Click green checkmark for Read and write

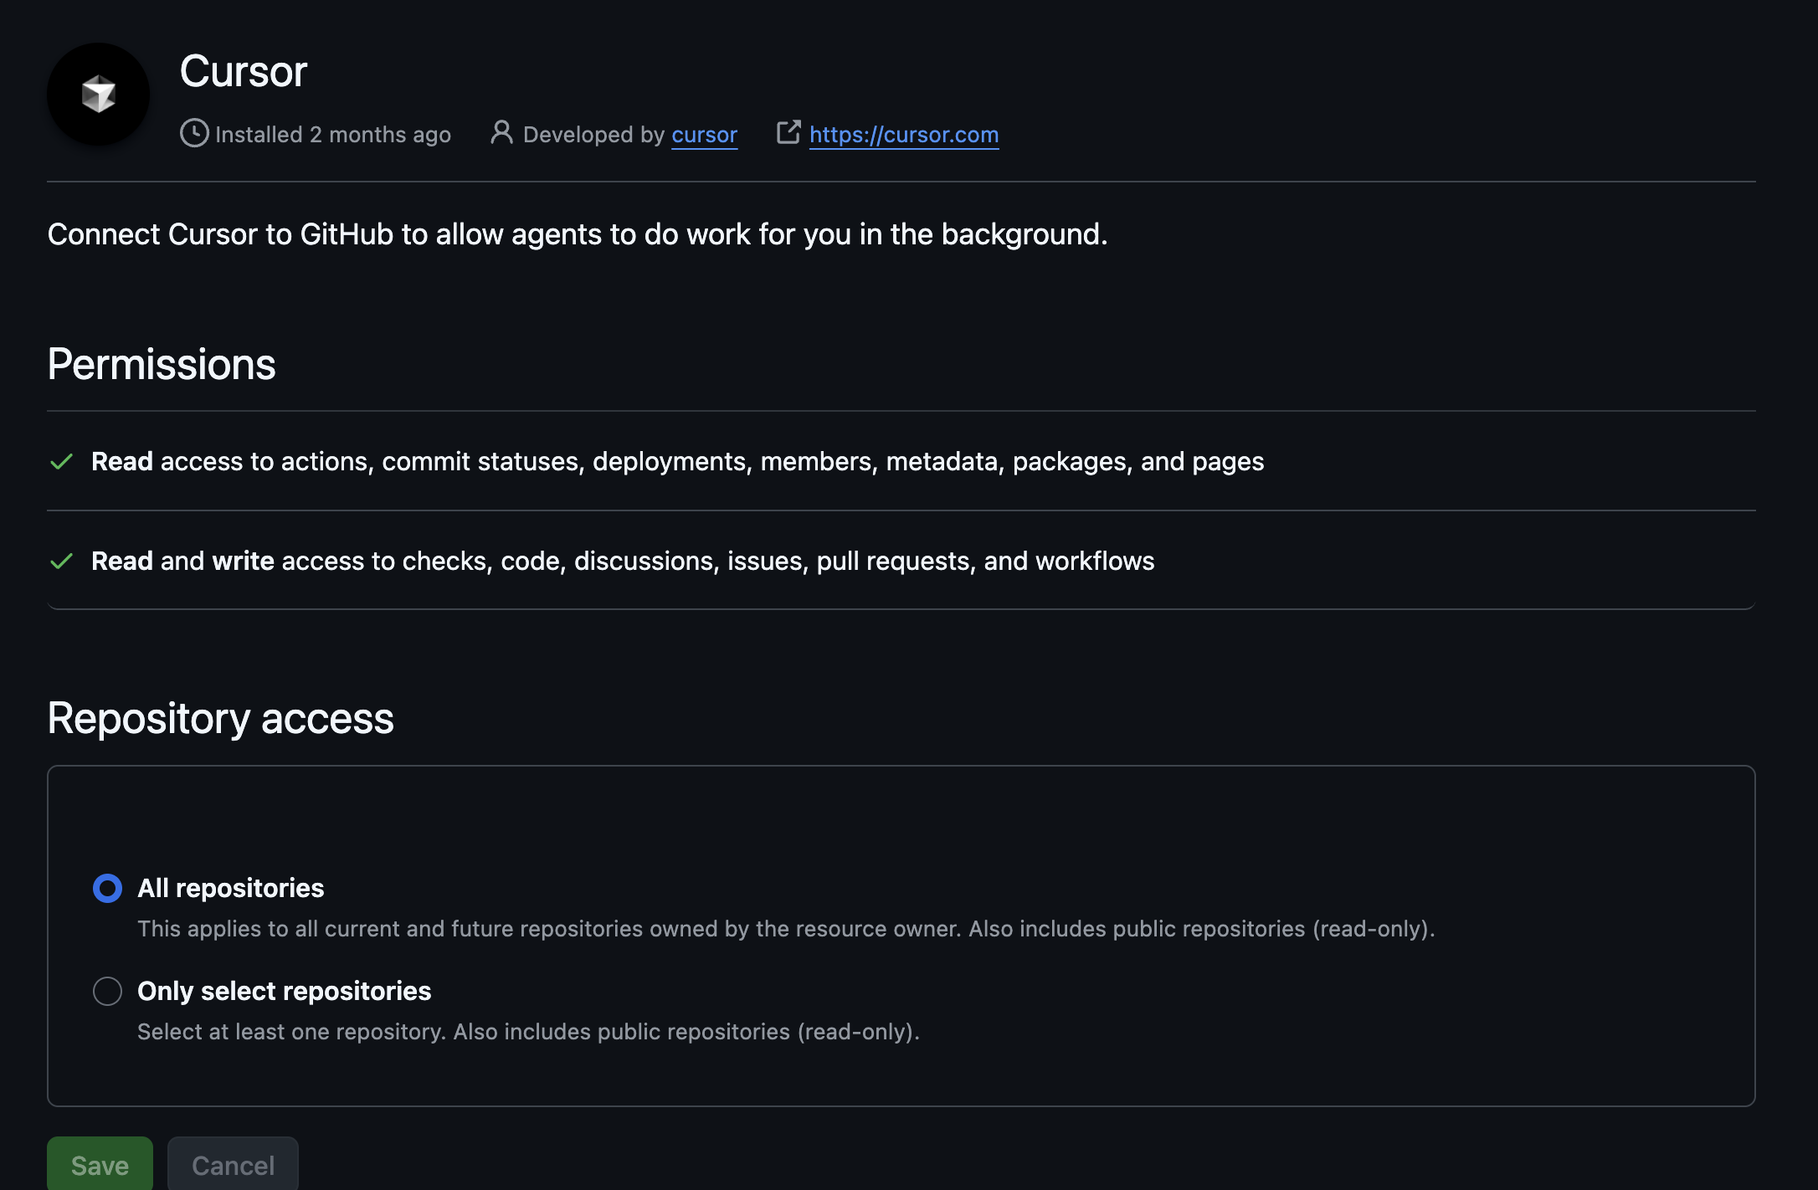[x=62, y=561]
